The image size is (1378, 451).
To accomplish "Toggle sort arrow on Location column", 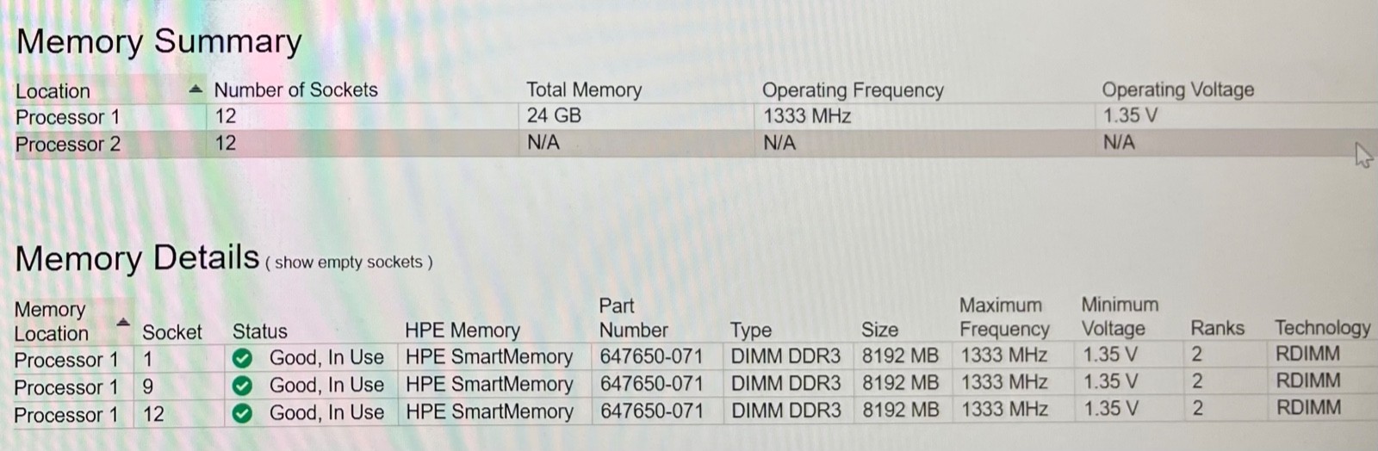I will tap(196, 89).
